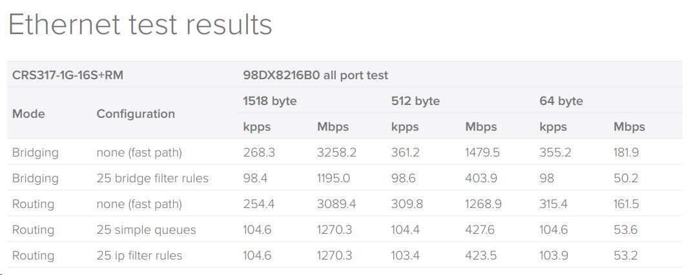
Task: Select the 3089.4 Mbps cell
Action: point(336,204)
